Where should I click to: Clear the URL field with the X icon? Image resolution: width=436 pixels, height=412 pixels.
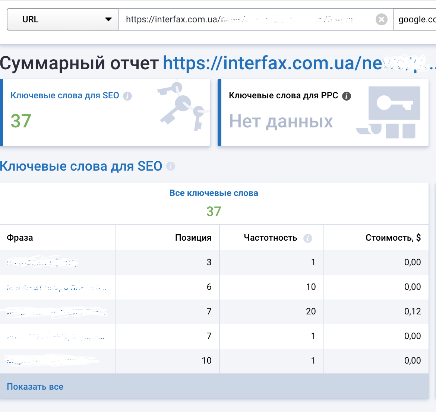[x=382, y=19]
